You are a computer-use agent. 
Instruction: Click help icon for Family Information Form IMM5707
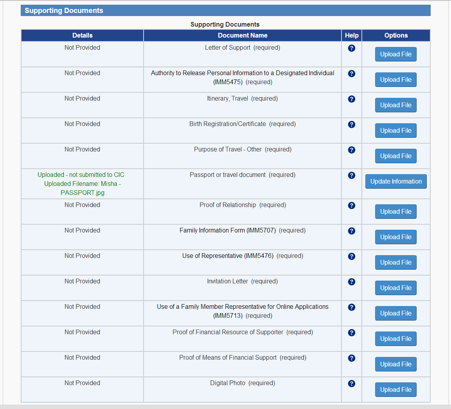(352, 231)
